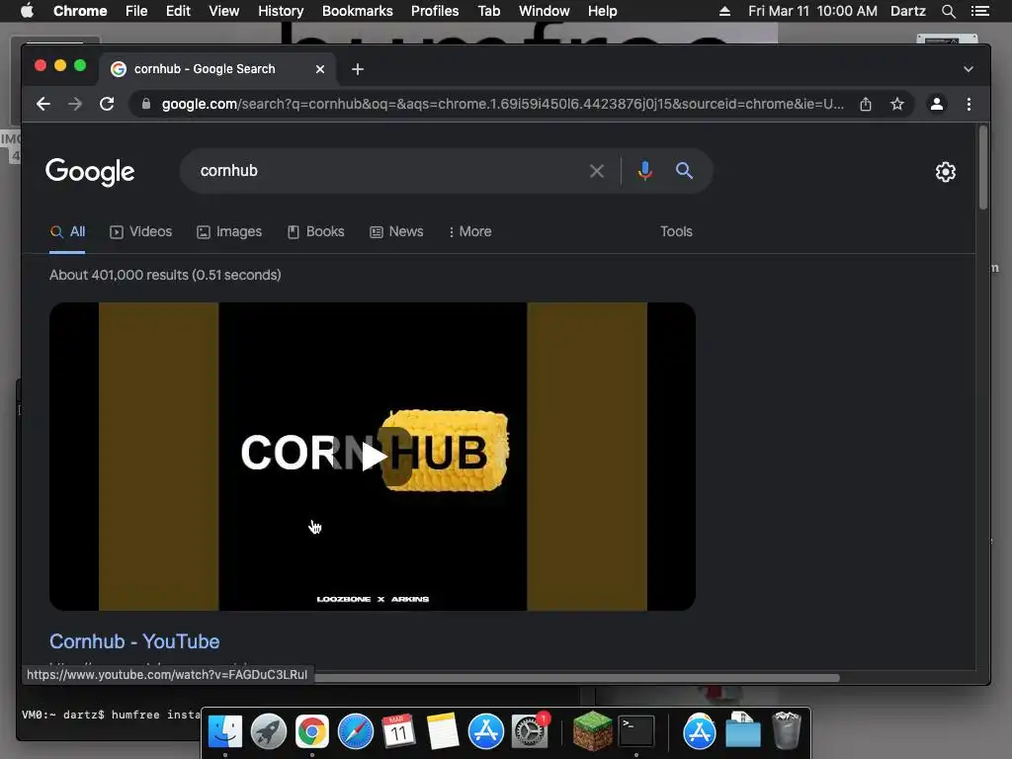Open Terminal from the Dock
The width and height of the screenshot is (1012, 759).
pos(636,731)
